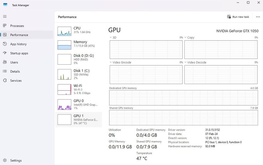The width and height of the screenshot is (263, 165).
Task: Select Disk 1 (C:) thumbnail graph
Action: [x=64, y=74]
